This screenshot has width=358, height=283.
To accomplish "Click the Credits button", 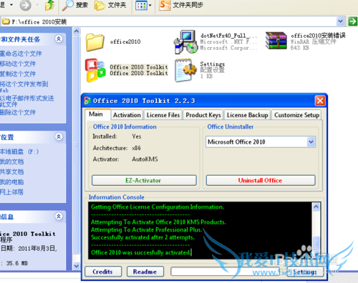I will click(x=103, y=272).
